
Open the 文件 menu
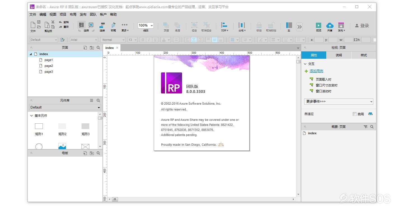(x=33, y=14)
